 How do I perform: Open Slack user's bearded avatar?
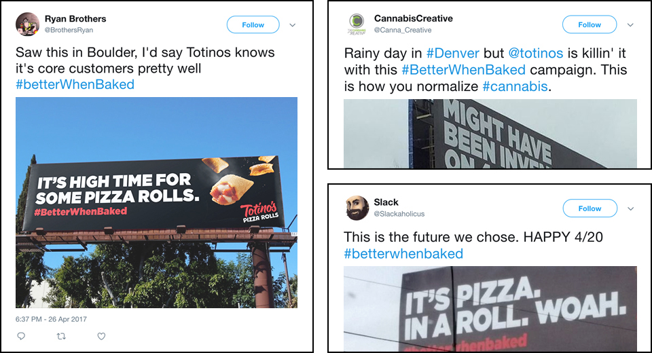357,208
